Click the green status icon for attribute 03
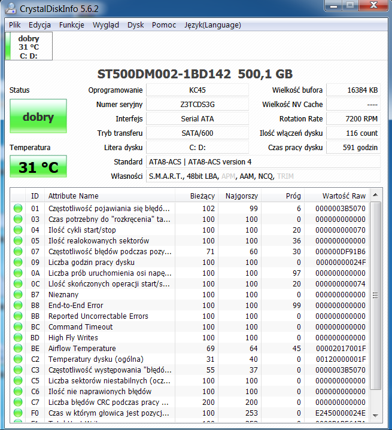 pyautogui.click(x=18, y=219)
